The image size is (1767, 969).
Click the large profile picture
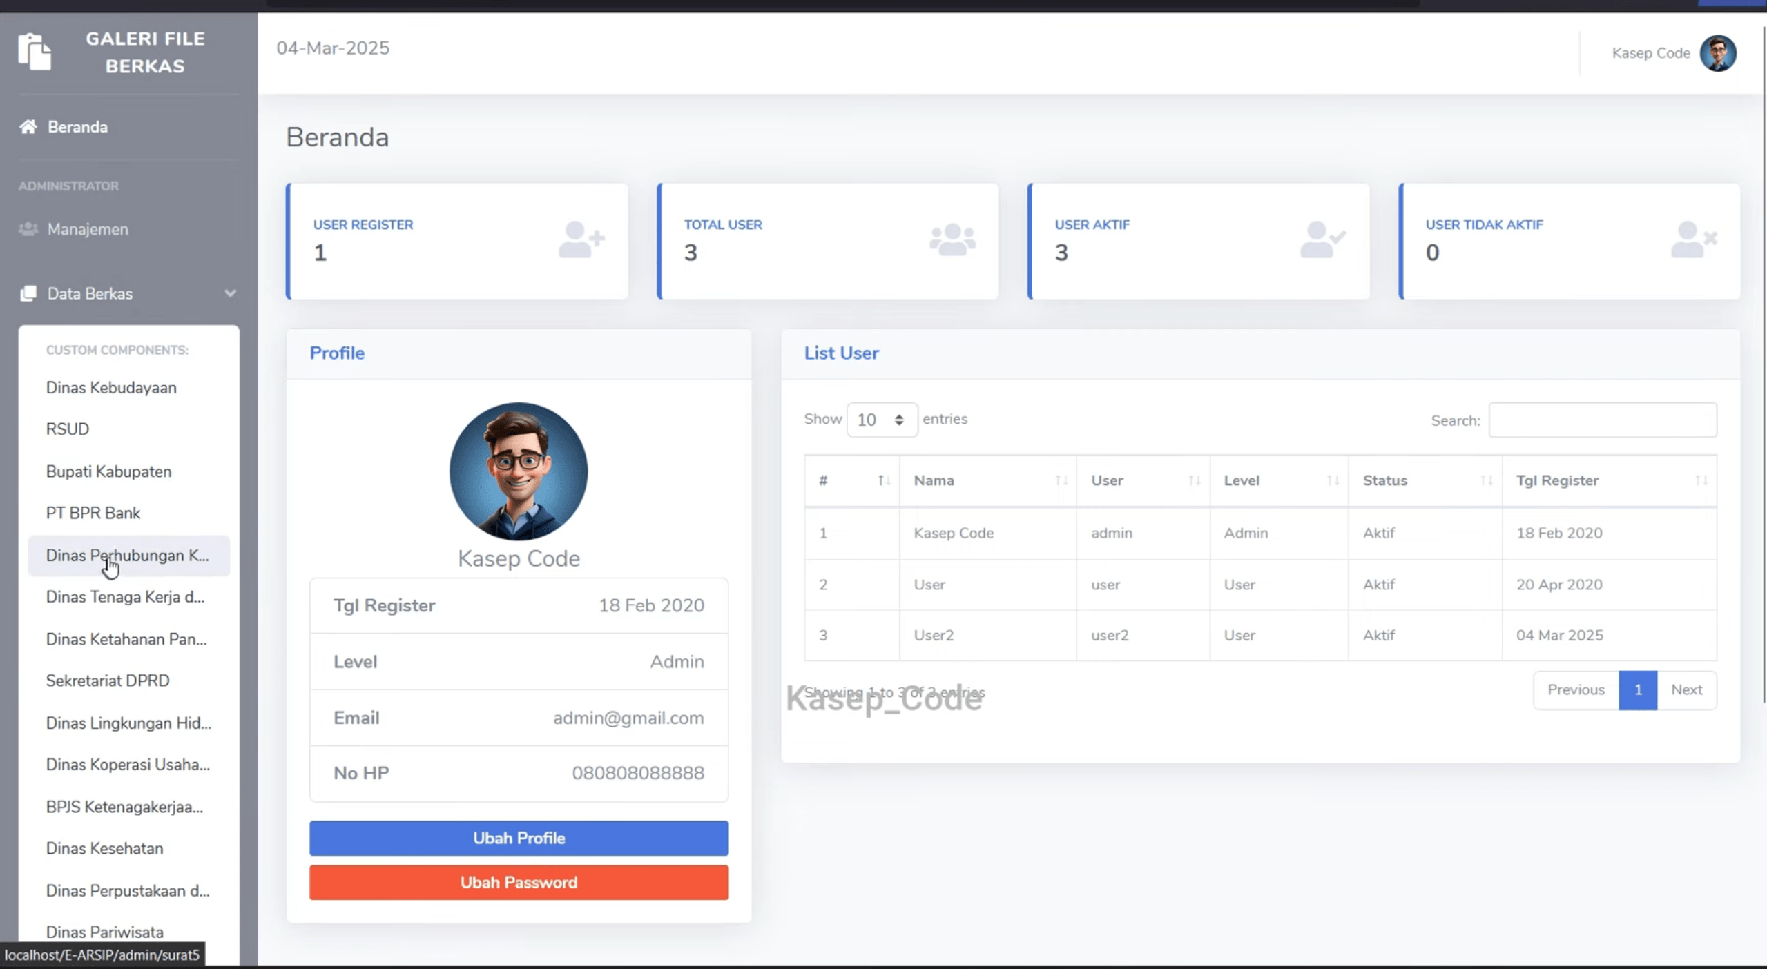pyautogui.click(x=519, y=471)
